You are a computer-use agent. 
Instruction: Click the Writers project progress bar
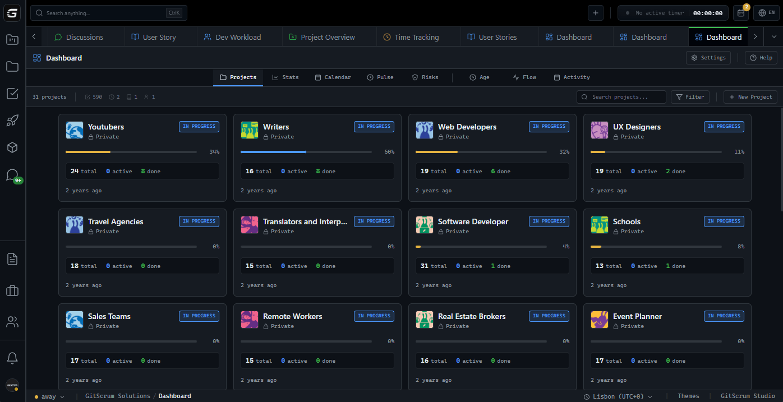[x=306, y=151]
